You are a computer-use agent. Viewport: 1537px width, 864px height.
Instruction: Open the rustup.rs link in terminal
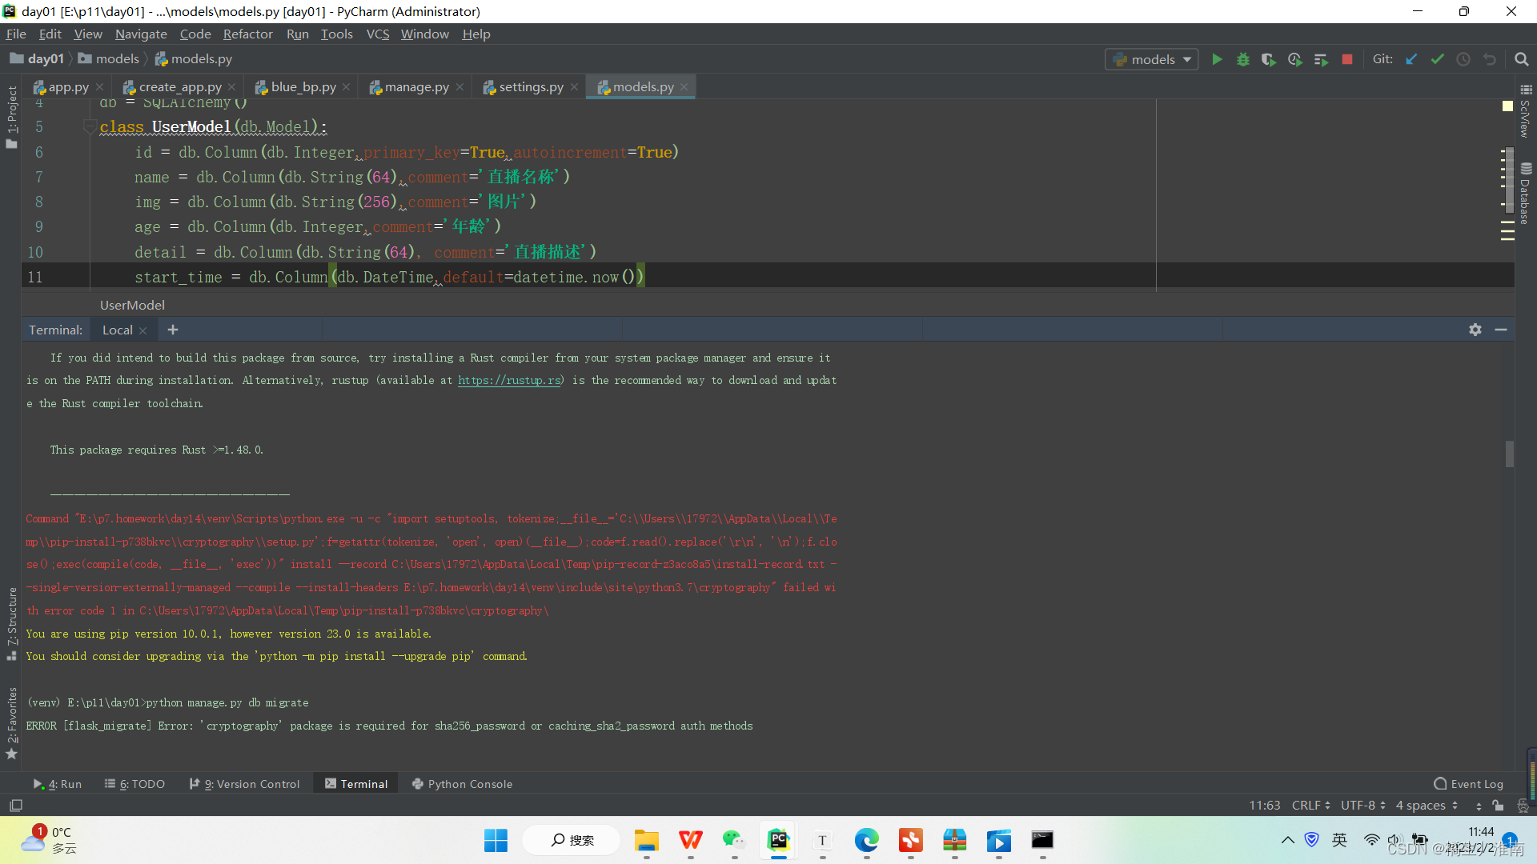(x=509, y=380)
